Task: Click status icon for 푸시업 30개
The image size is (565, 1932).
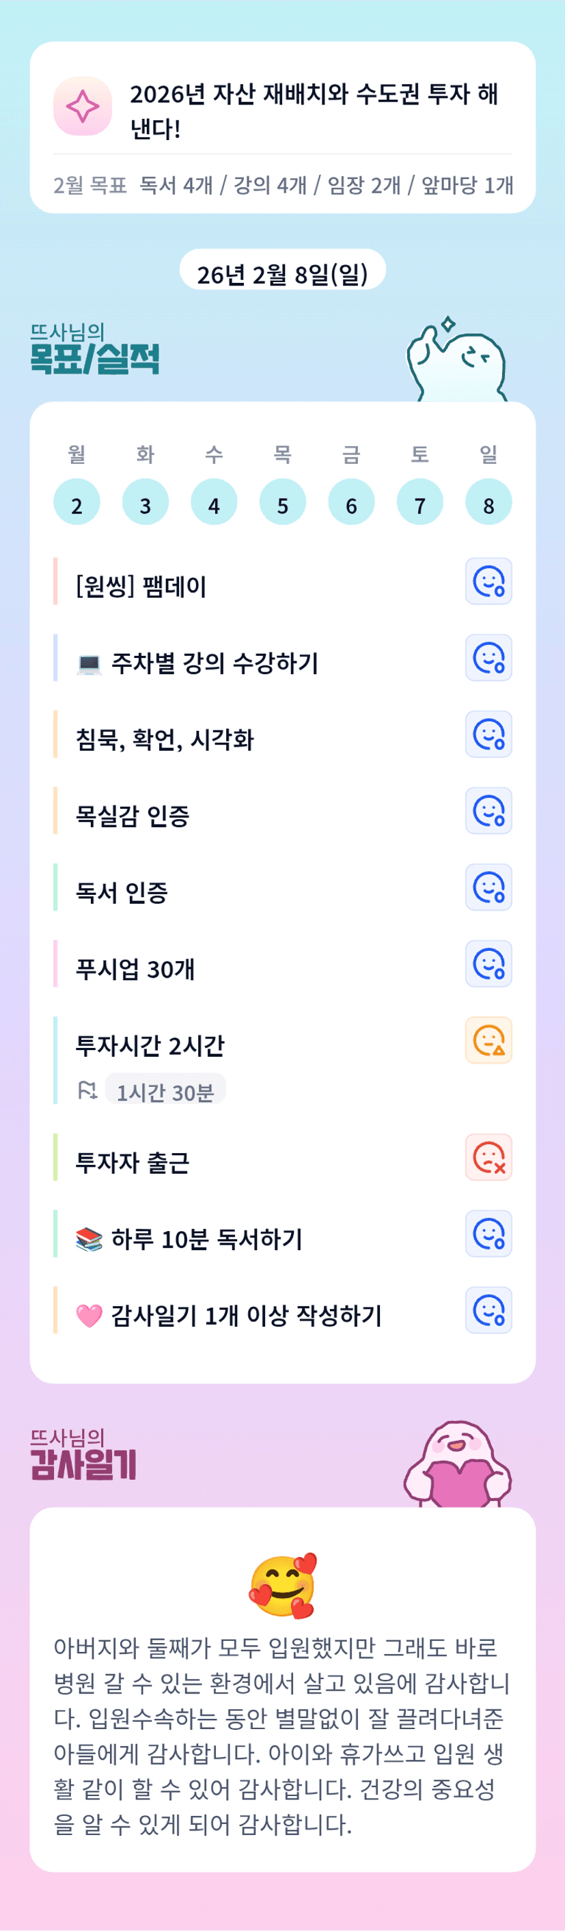Action: pos(488,964)
